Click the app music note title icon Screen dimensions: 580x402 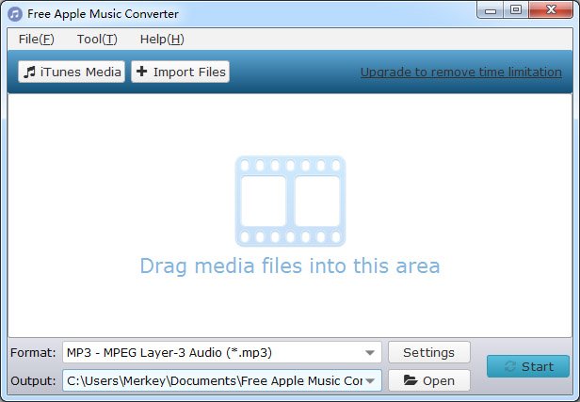tap(15, 14)
